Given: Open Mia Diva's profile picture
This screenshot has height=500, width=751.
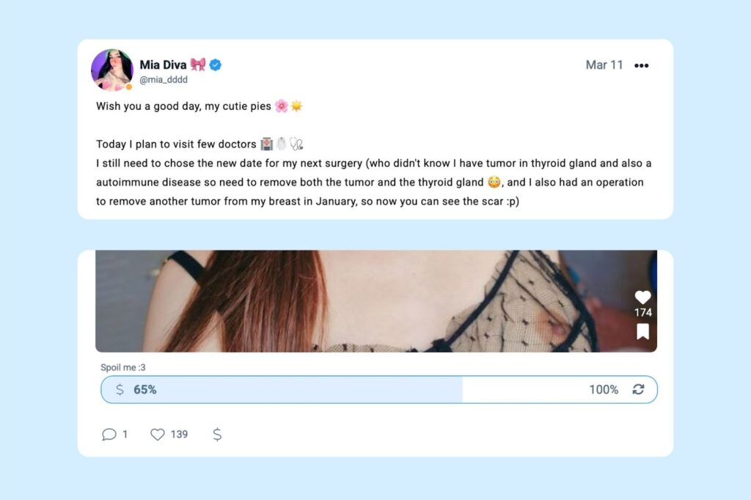Looking at the screenshot, I should coord(111,70).
